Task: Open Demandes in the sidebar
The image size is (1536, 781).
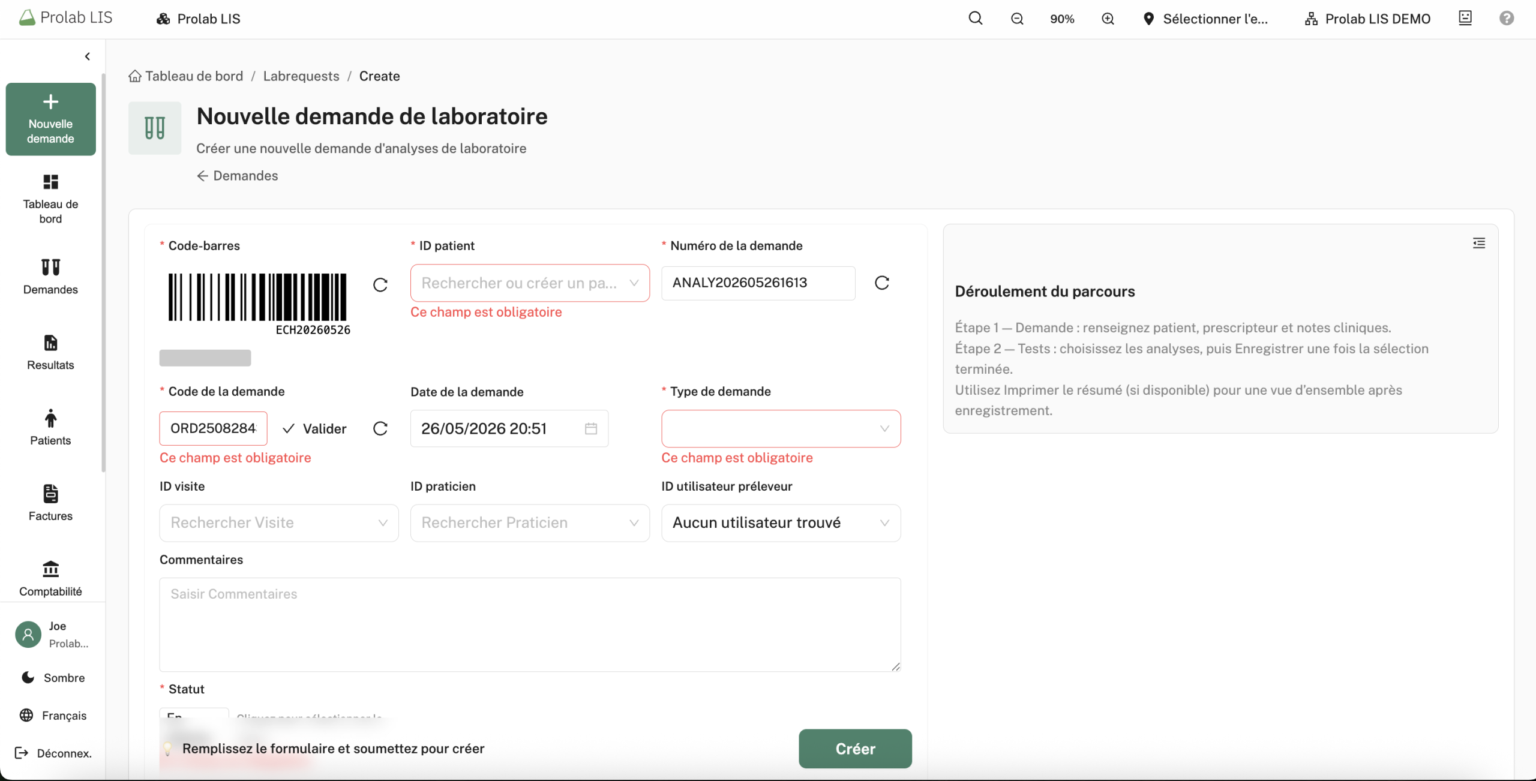Action: pos(50,277)
